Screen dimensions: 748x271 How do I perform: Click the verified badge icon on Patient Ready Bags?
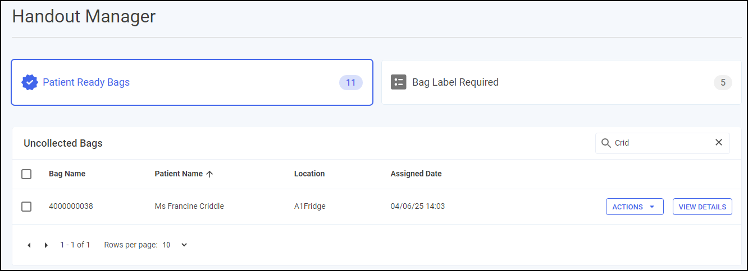coord(29,82)
